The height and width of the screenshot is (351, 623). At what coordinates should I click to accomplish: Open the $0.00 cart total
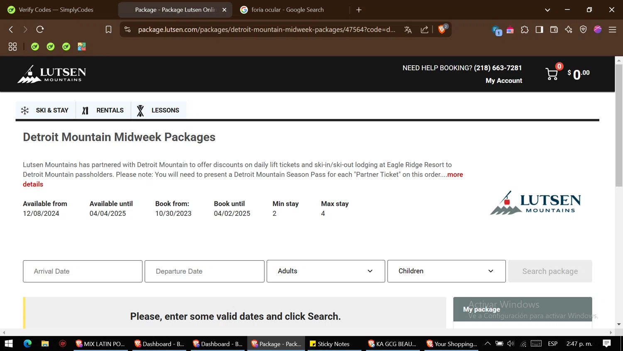579,74
